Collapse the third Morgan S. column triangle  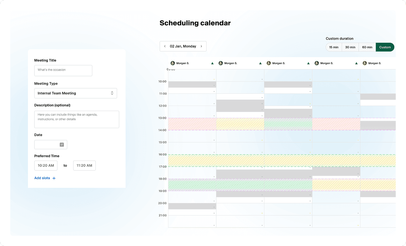pyautogui.click(x=308, y=63)
